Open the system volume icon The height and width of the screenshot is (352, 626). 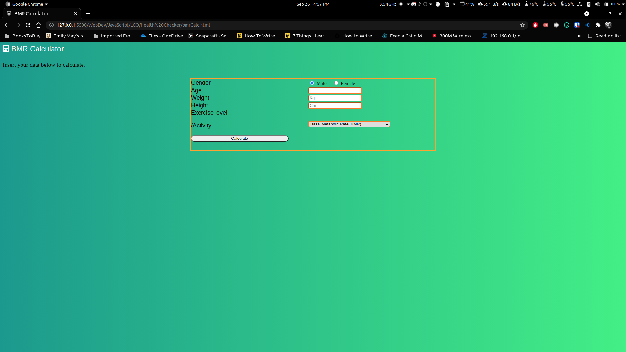point(597,4)
